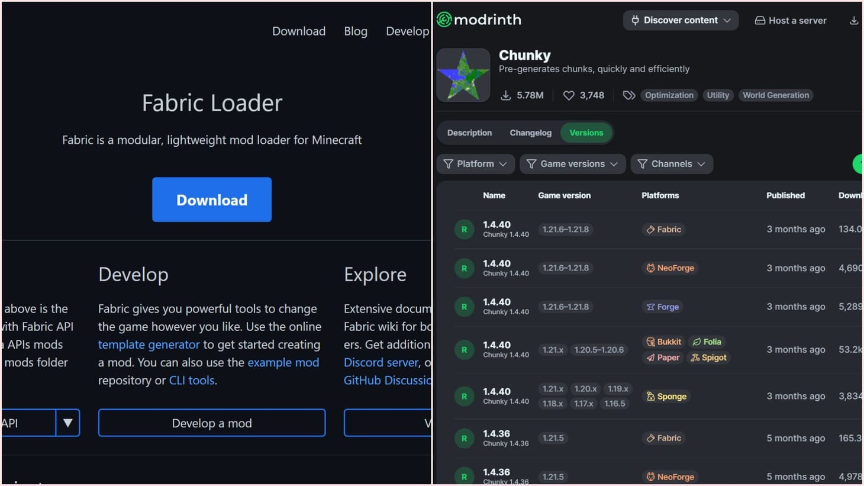Click the NeoForge platform icon
Viewport: 864px width, 486px height.
(650, 268)
